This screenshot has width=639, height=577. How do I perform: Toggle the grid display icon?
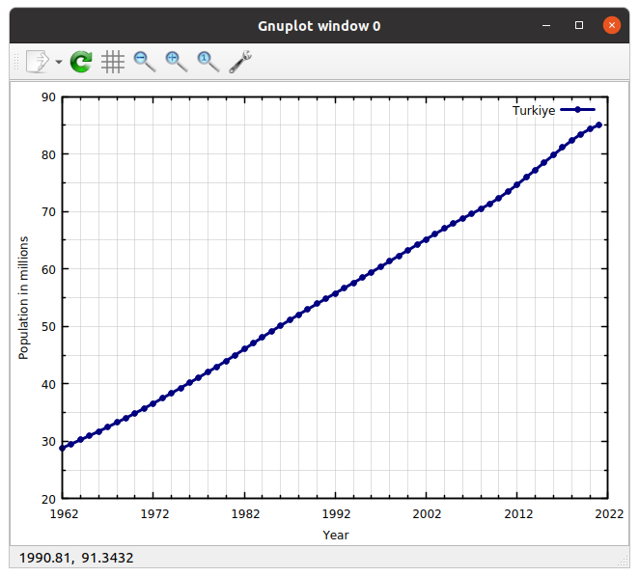pos(113,62)
